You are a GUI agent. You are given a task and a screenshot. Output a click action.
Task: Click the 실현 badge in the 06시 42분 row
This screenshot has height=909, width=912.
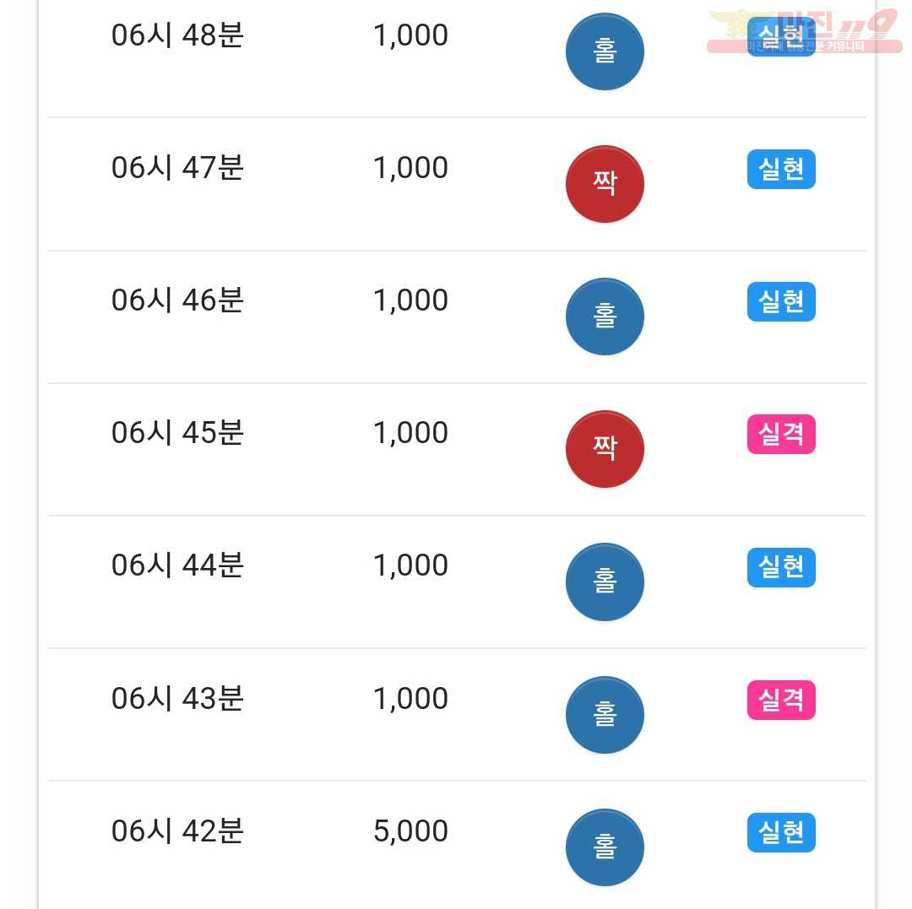[781, 832]
